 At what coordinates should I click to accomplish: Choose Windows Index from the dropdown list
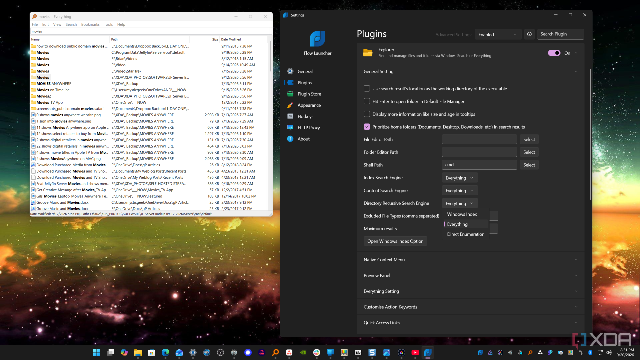465,214
